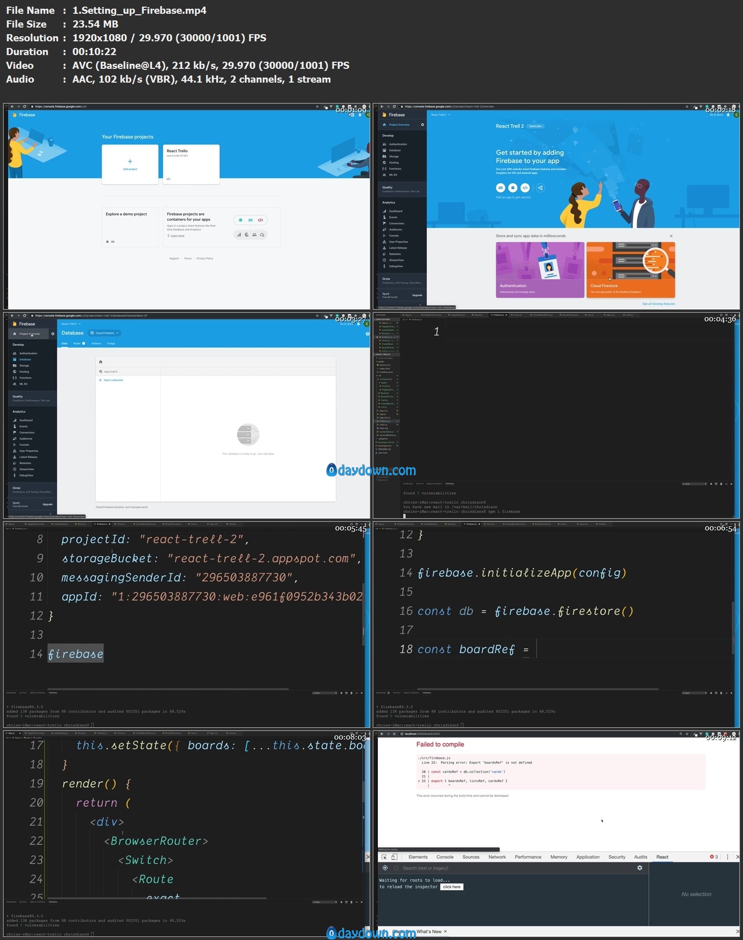Click red error count badge in DevTools
Viewport: 743px width, 940px height.
pos(714,857)
